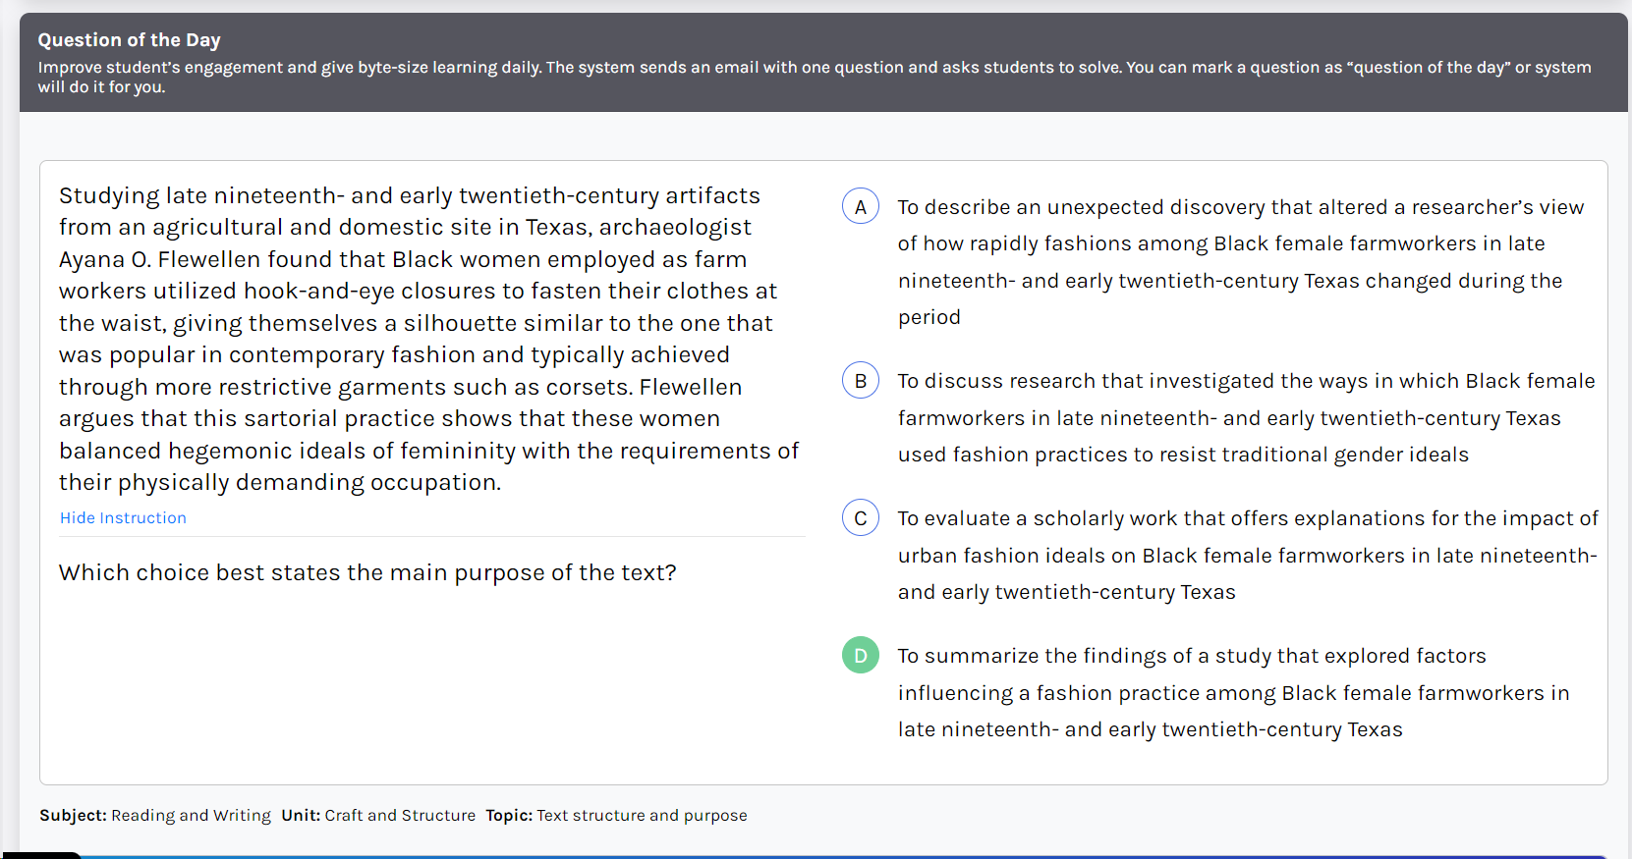This screenshot has height=859, width=1632.
Task: Click the green selected D circle
Action: 861,656
